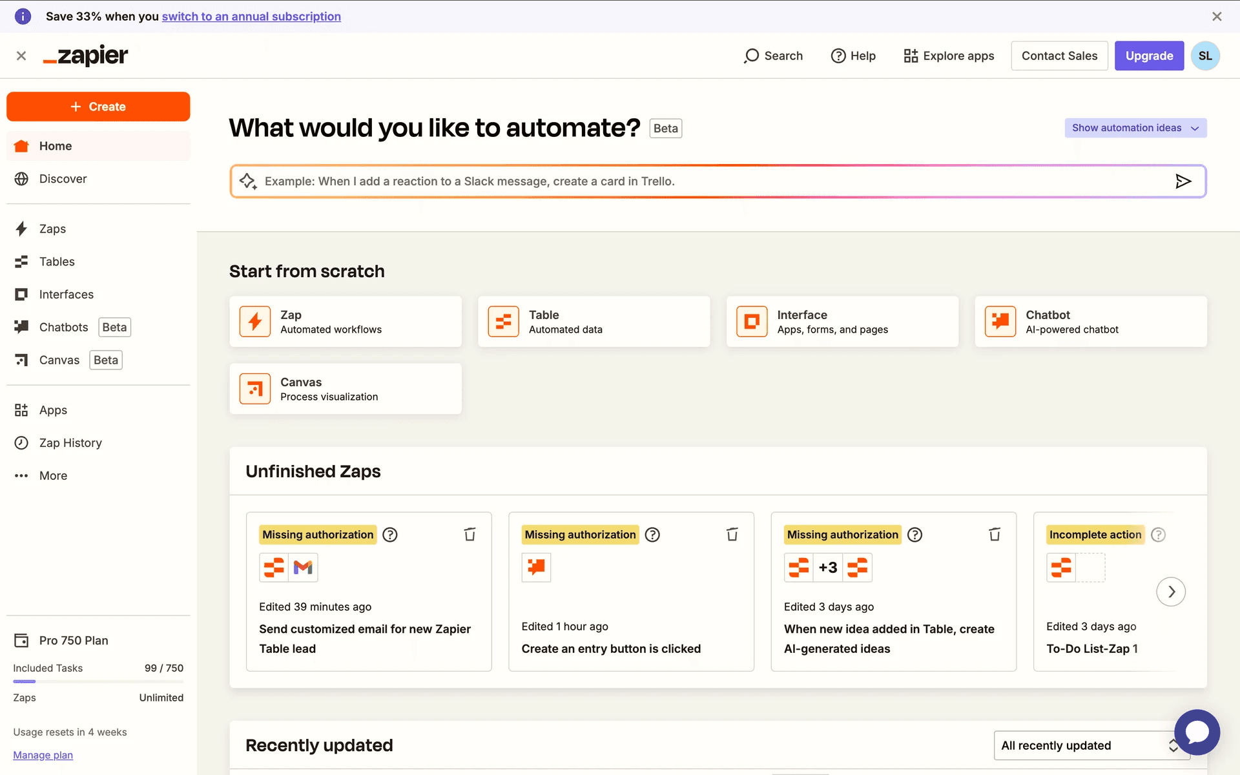Expand Show automation ideas dropdown

[1135, 128]
